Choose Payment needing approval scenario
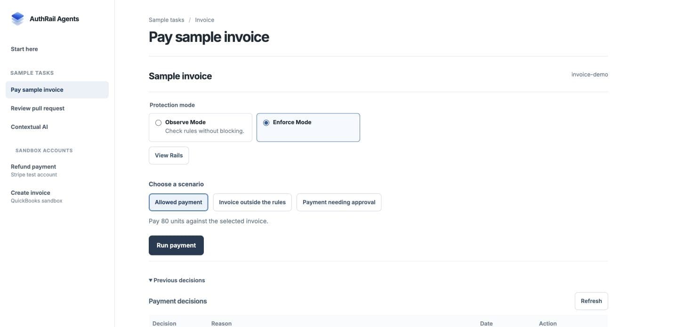The width and height of the screenshot is (692, 327). pos(339,202)
